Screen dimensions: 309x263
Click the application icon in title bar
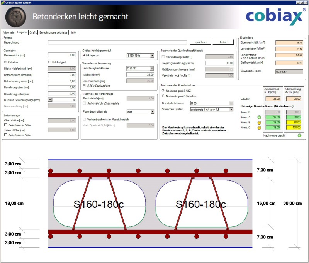tap(3, 3)
